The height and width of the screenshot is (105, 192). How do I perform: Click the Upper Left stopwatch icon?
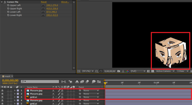coord(8,5)
